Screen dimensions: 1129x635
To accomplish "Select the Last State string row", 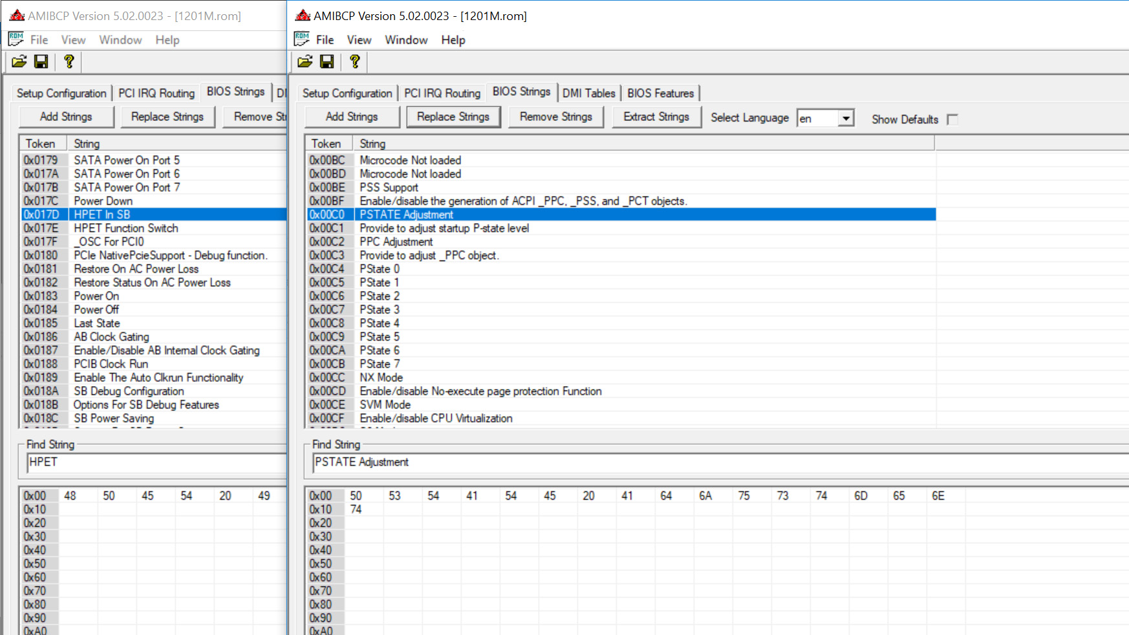I will (x=154, y=323).
